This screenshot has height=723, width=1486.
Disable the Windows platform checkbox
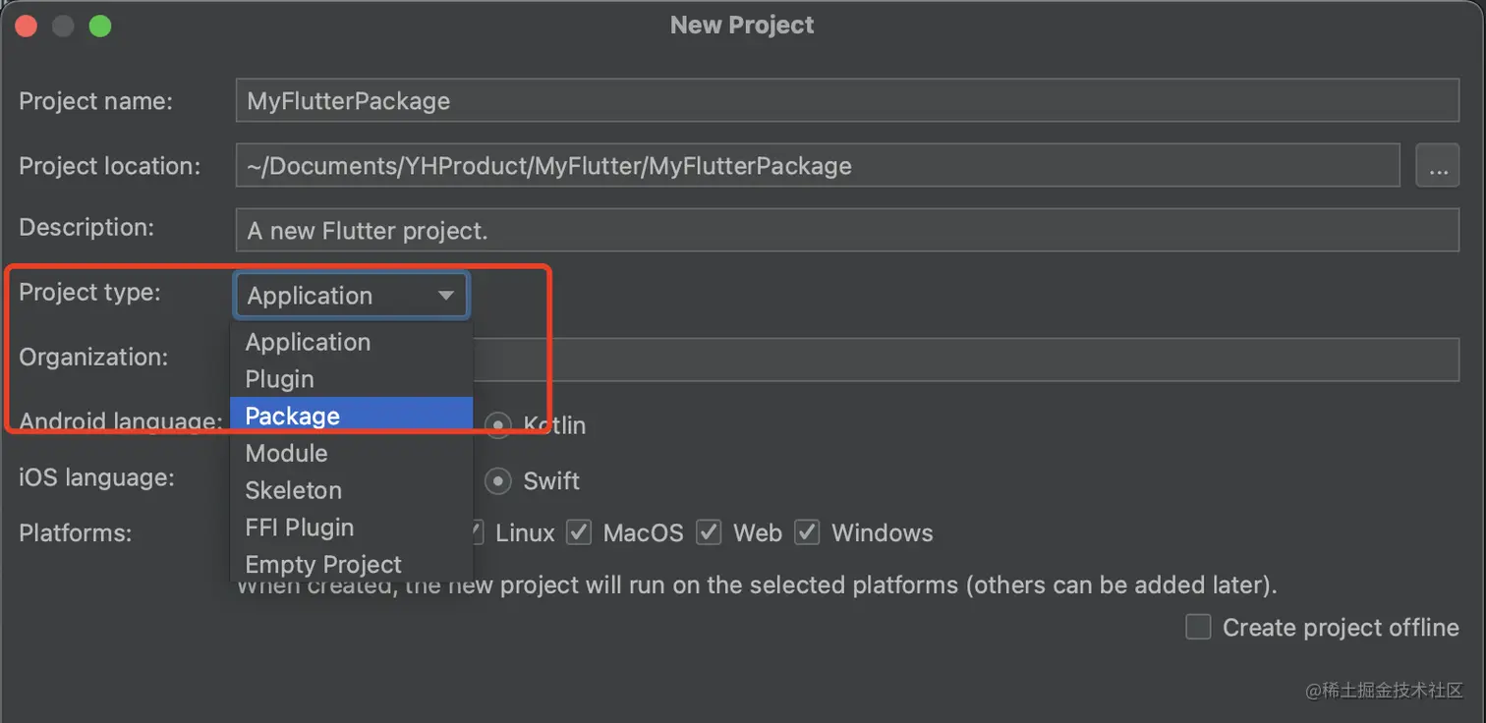coord(807,533)
